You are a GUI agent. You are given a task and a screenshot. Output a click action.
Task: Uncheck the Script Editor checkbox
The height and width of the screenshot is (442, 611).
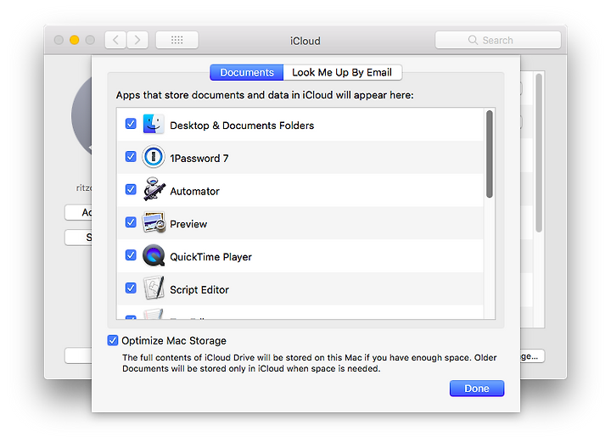pos(131,288)
